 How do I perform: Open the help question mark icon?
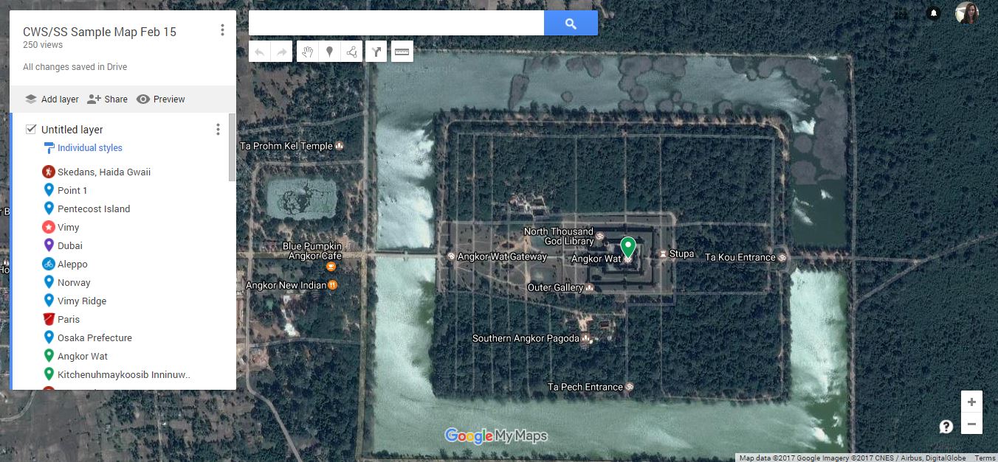[x=946, y=427]
